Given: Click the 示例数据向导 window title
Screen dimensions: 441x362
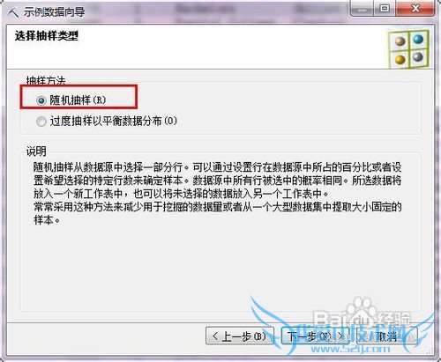Looking at the screenshot, I should coord(54,12).
